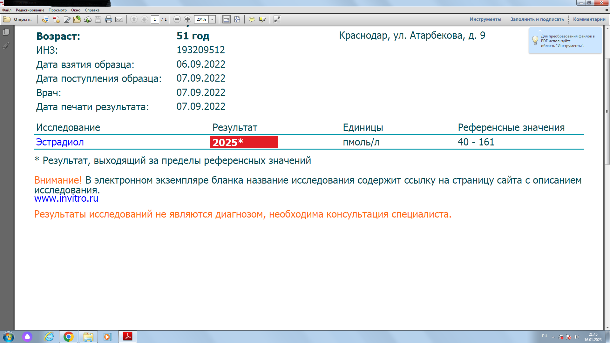Expand the Комментарии pane
This screenshot has height=343, width=610.
(589, 19)
